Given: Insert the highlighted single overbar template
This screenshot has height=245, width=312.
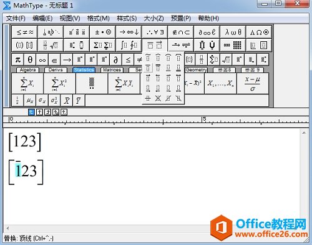Looking at the screenshot, I should 148,67.
